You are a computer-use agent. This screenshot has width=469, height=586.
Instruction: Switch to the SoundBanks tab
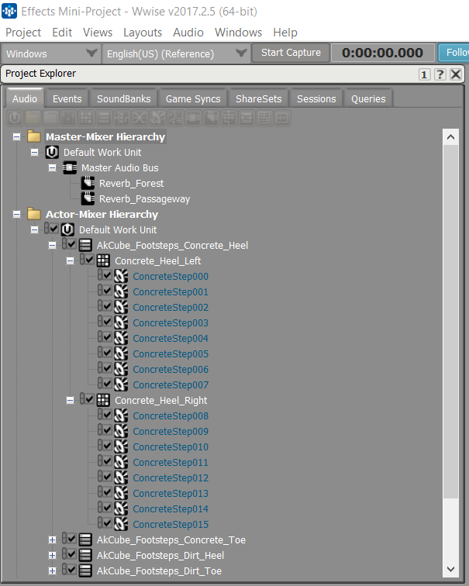[124, 98]
